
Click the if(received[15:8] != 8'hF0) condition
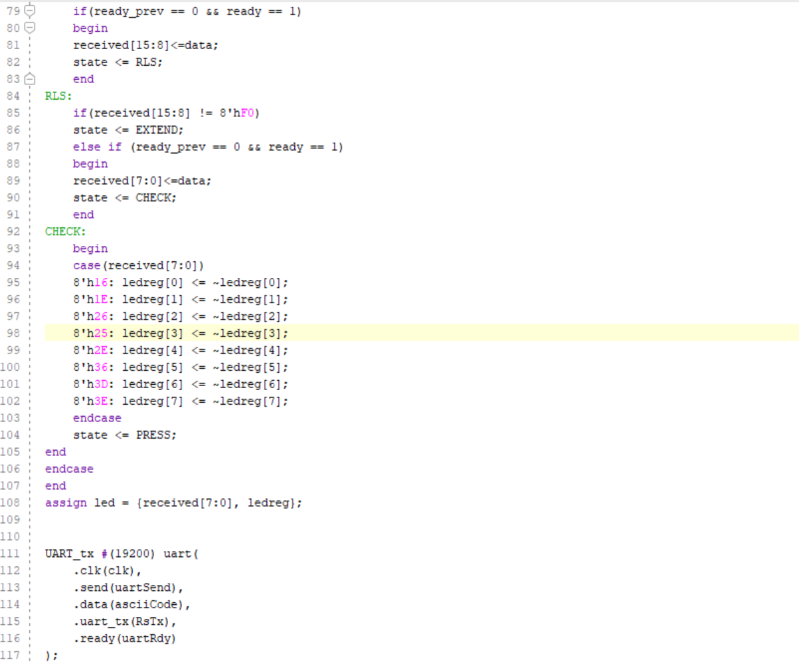click(x=166, y=113)
